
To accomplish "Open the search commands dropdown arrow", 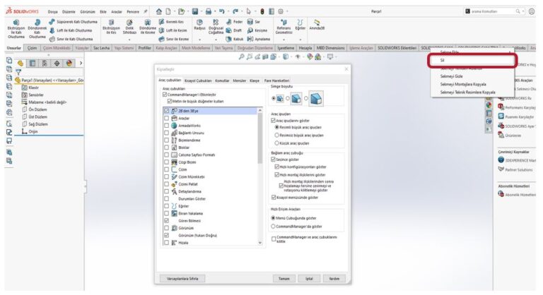I will tap(522, 11).
